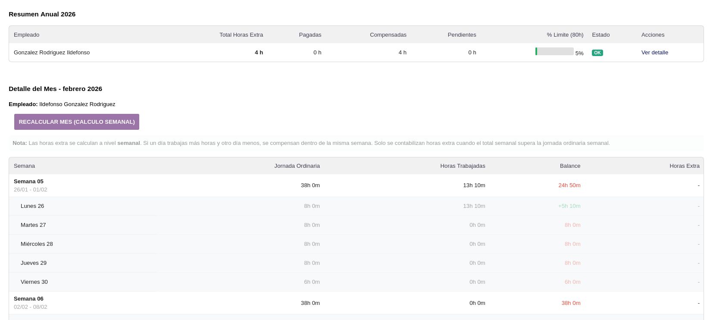Viewport: 710px width, 320px height.
Task: Click the Empleado column header
Action: coord(26,35)
